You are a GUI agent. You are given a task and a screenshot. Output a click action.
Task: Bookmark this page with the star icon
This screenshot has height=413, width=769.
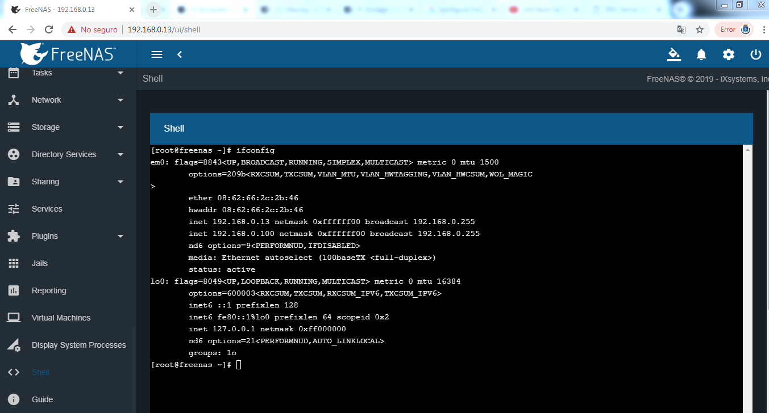point(700,29)
